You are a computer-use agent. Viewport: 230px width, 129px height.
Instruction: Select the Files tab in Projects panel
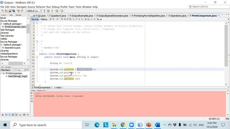pos(11,15)
